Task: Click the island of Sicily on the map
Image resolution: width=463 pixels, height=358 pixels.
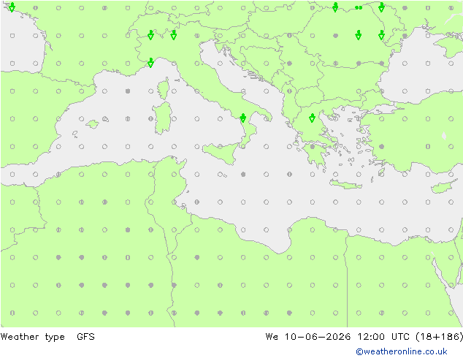Action: tap(221, 153)
